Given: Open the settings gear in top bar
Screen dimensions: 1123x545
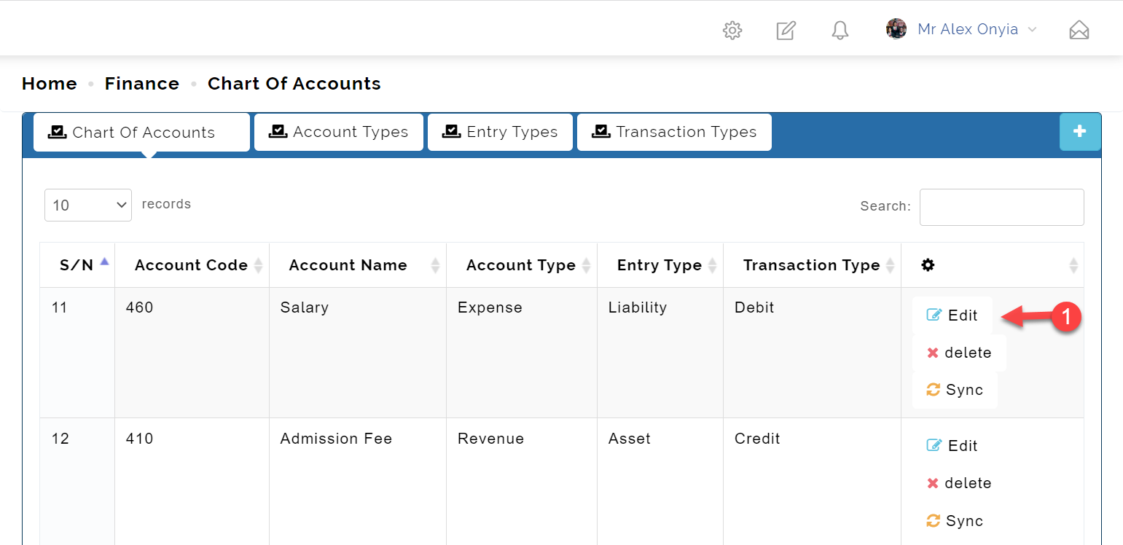Looking at the screenshot, I should tap(732, 30).
